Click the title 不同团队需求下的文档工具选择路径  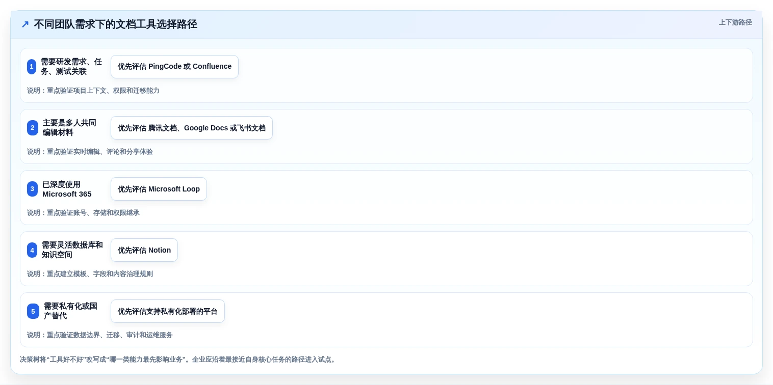point(115,24)
